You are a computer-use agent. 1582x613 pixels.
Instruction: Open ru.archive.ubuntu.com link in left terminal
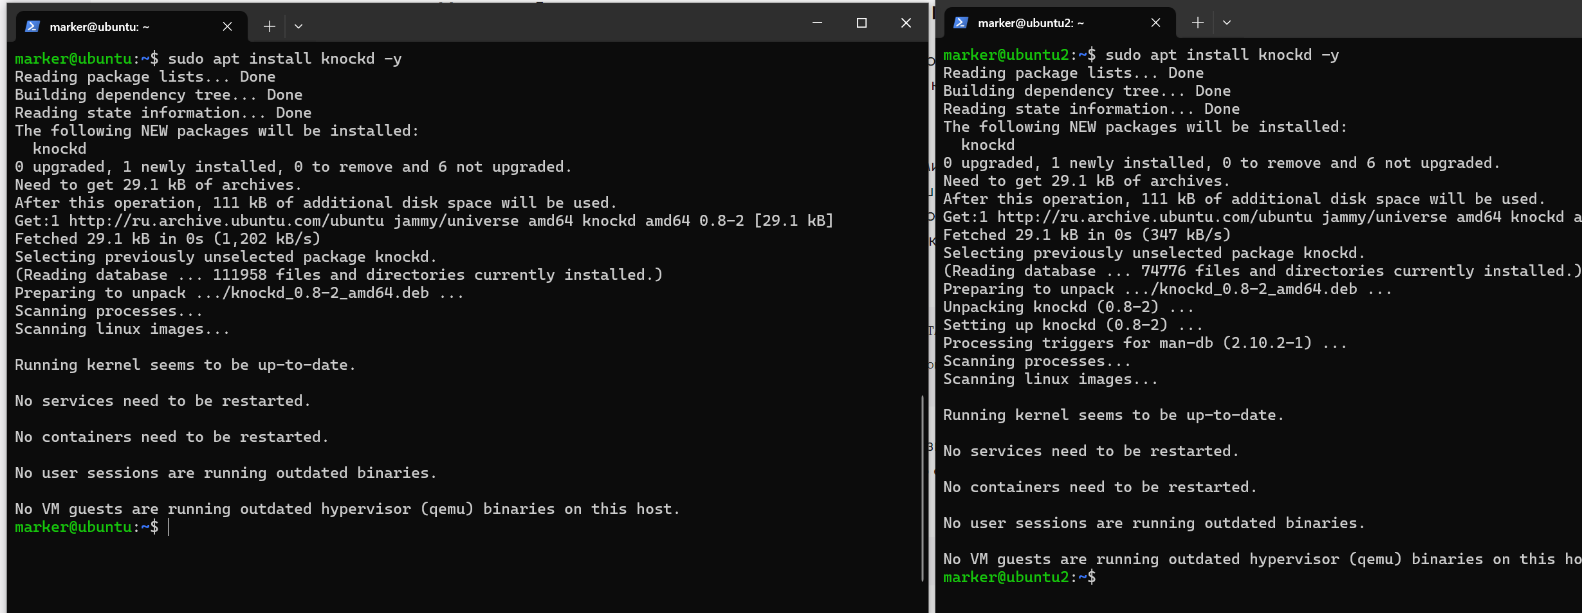click(226, 221)
